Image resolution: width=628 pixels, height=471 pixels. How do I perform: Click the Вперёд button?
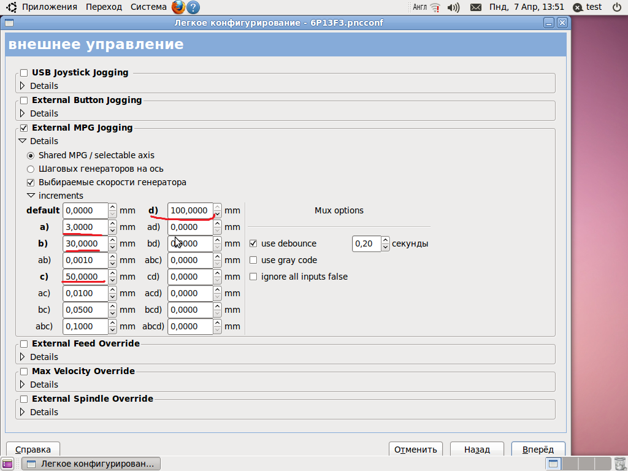pos(538,450)
